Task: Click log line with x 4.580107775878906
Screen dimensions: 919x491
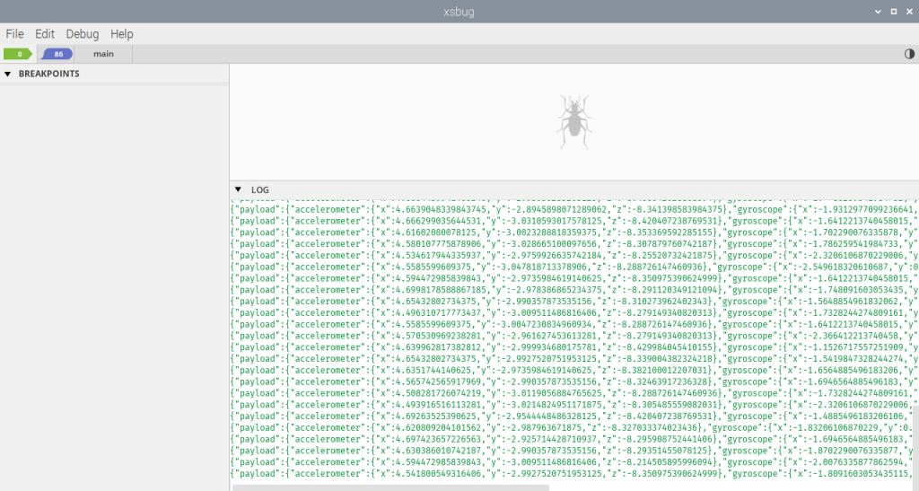Action: click(574, 244)
